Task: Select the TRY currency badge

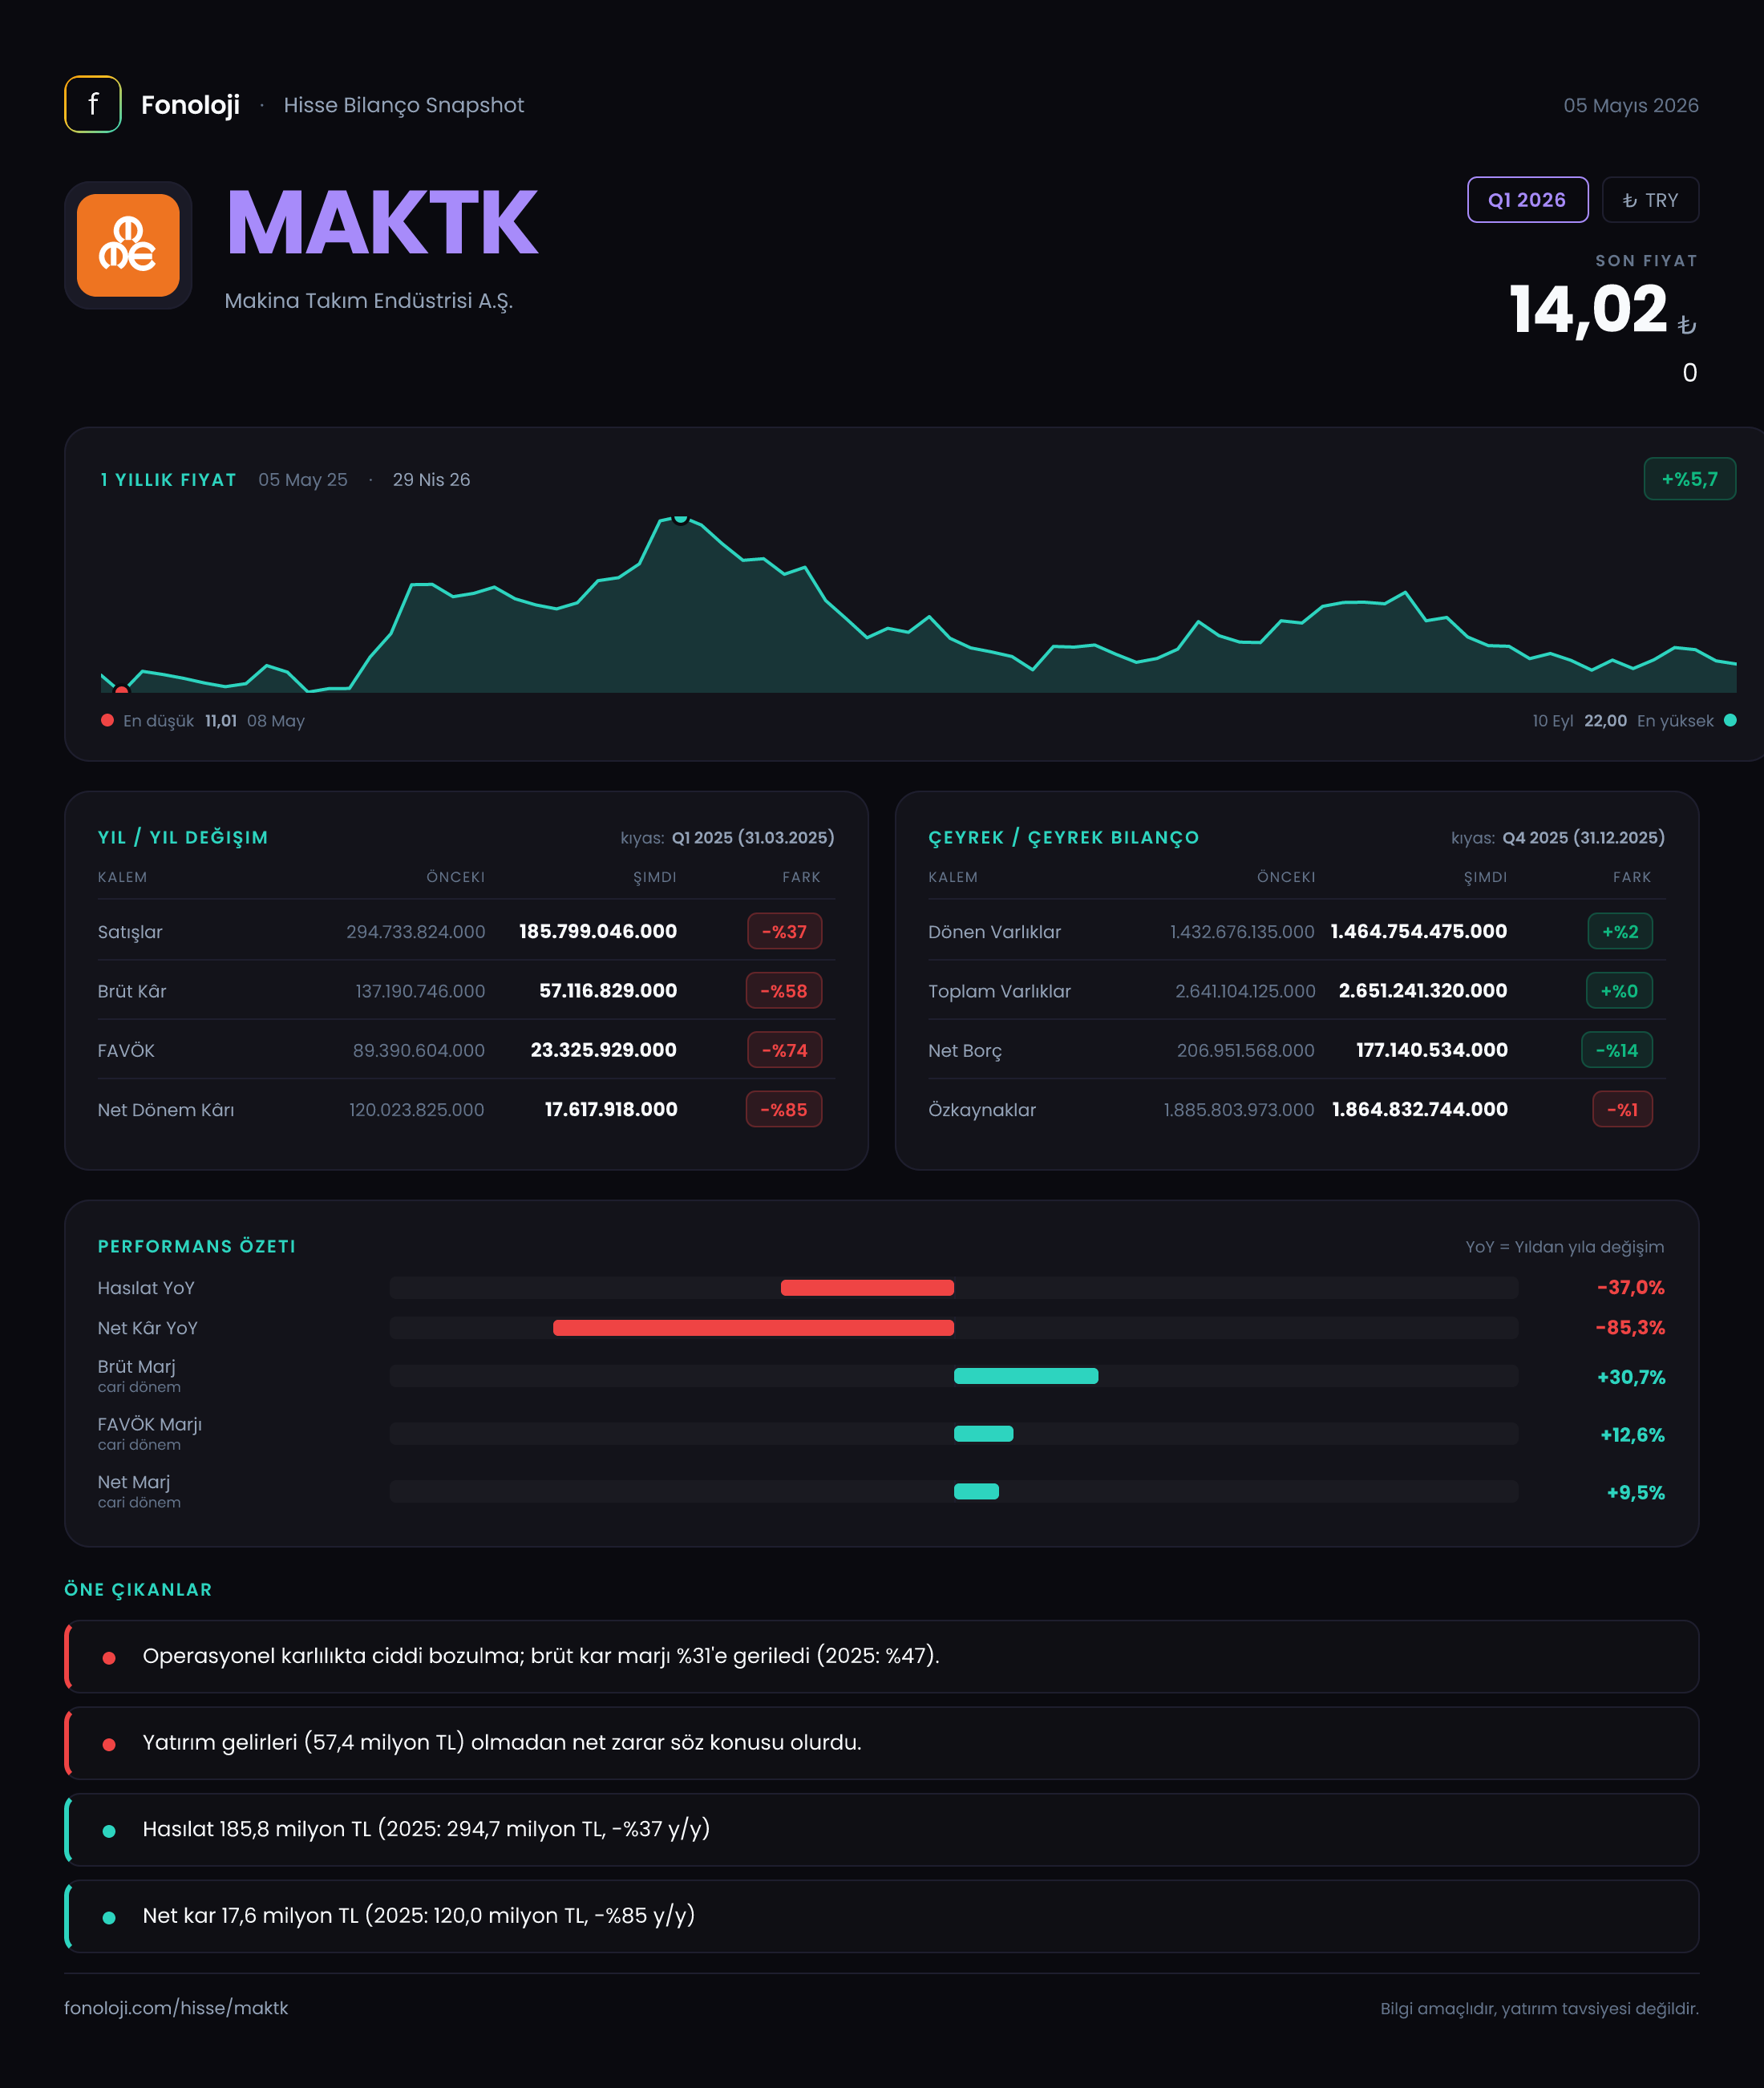Action: (x=1650, y=200)
